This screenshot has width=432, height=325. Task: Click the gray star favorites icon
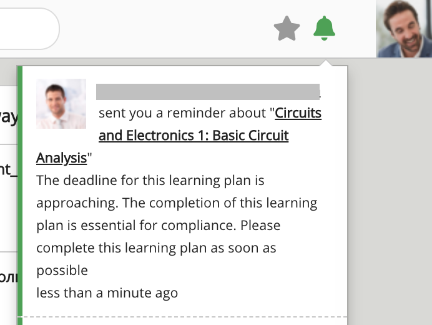tap(287, 29)
